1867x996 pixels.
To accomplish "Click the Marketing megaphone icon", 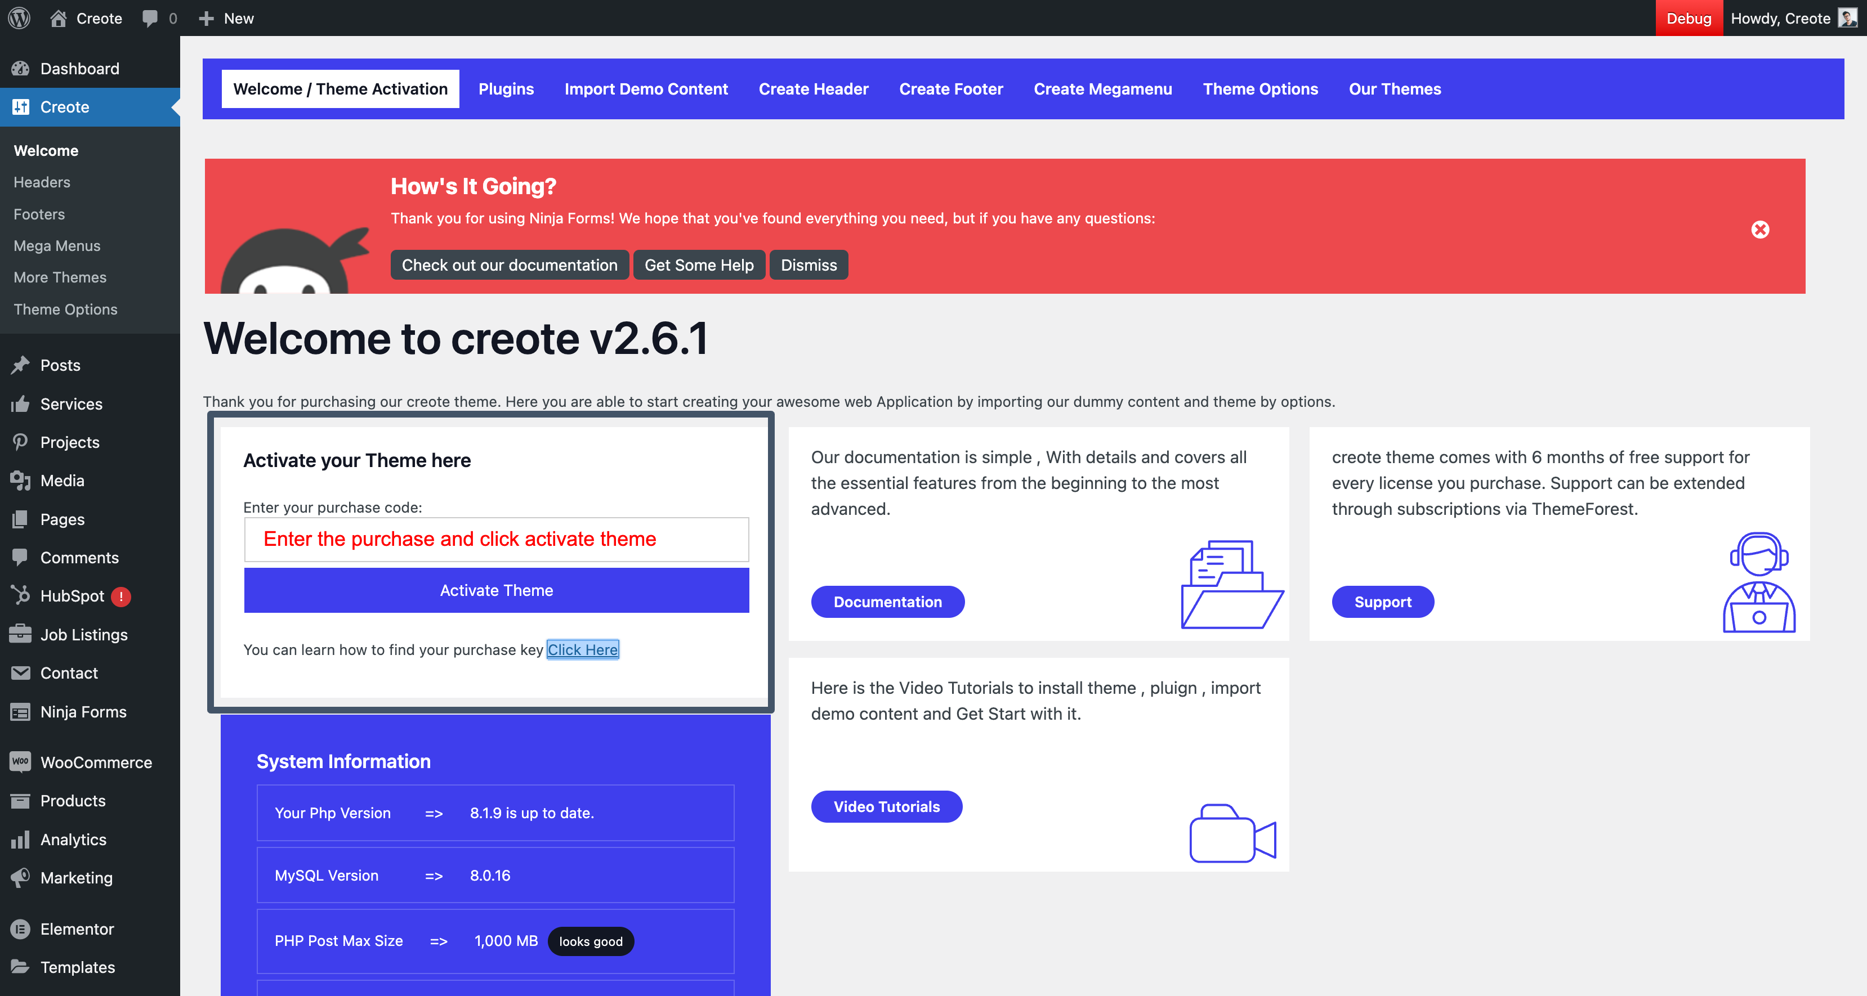I will click(20, 878).
